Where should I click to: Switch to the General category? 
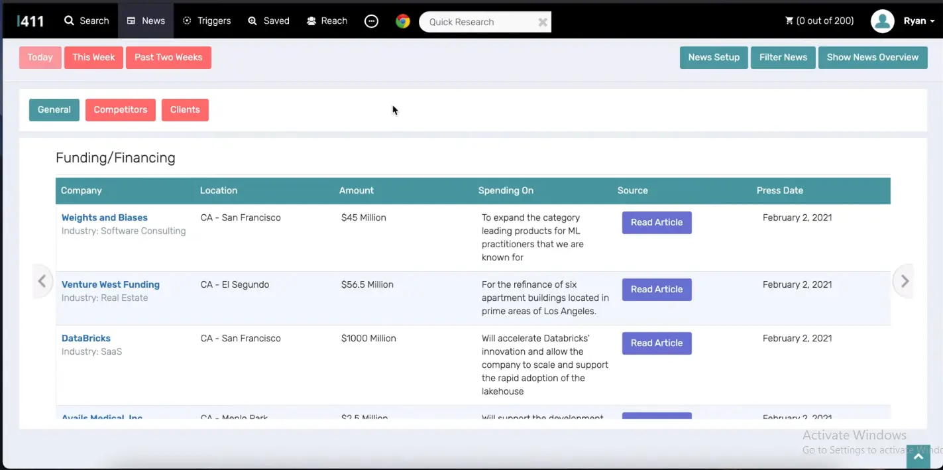point(54,110)
